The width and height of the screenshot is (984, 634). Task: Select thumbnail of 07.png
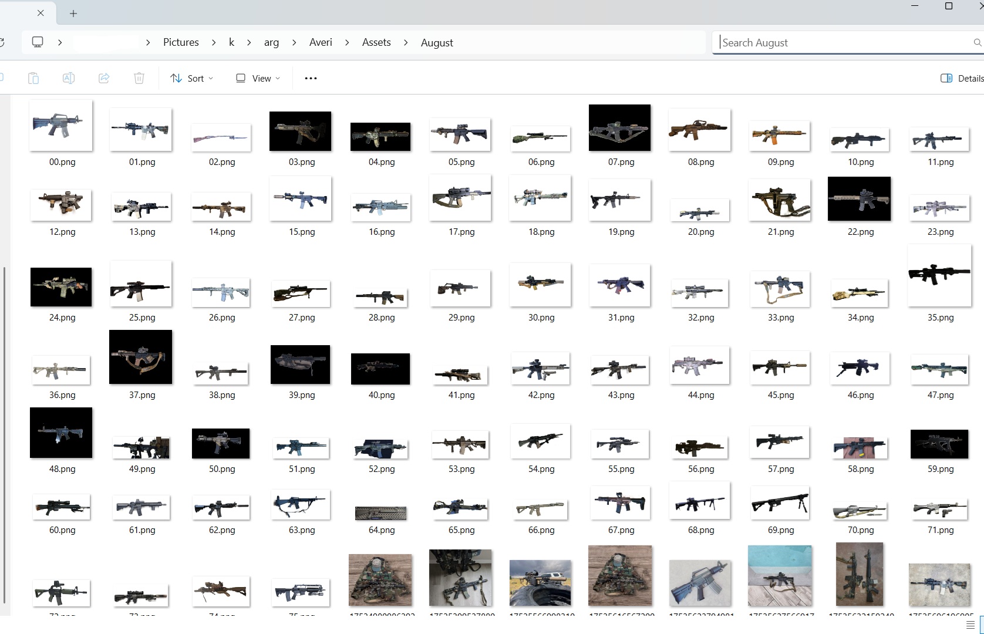[x=620, y=127]
